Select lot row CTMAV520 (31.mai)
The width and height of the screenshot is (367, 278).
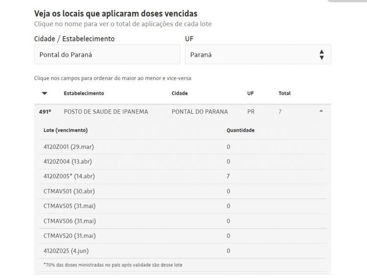[183, 236]
